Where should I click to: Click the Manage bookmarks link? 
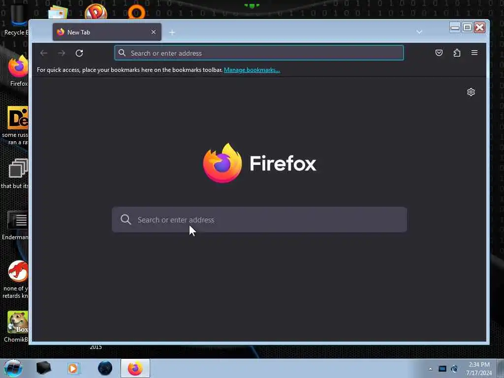tap(252, 70)
